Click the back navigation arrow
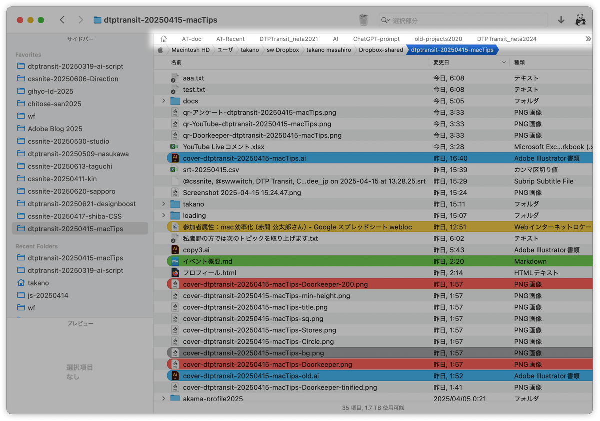The height and width of the screenshot is (421, 600). click(x=62, y=20)
